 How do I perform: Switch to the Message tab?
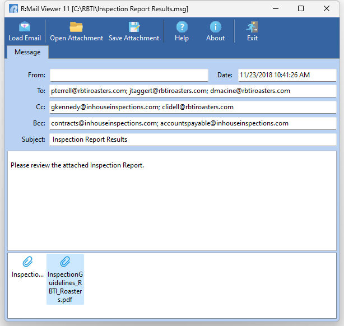(27, 52)
